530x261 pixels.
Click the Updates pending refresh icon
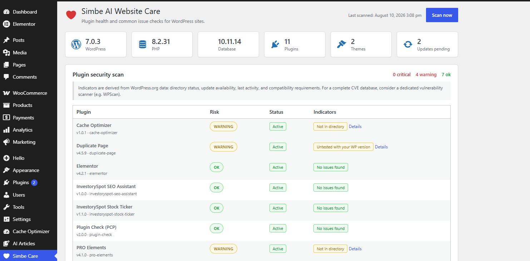[408, 44]
